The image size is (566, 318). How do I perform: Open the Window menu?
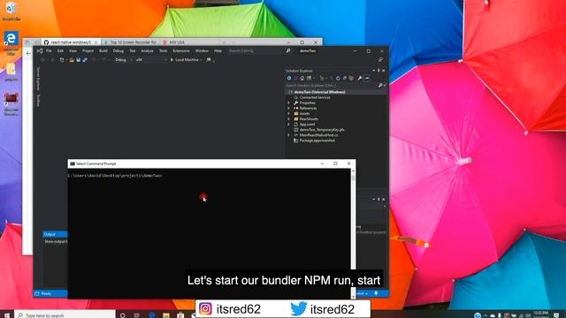tap(202, 51)
